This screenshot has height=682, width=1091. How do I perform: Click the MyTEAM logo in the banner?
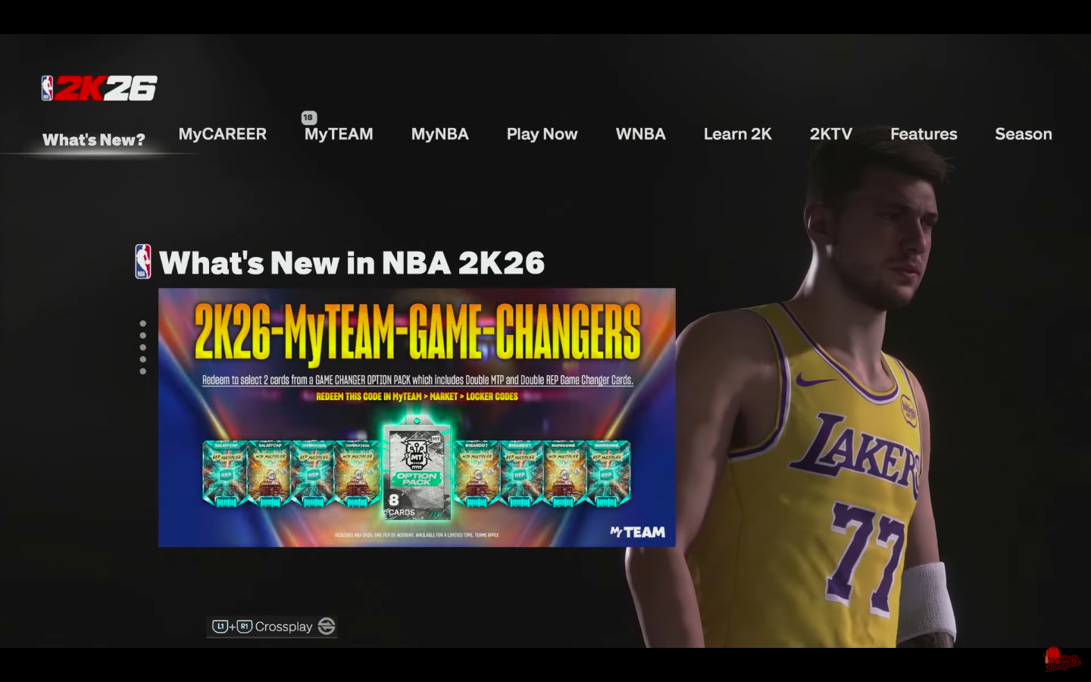pyautogui.click(x=637, y=532)
